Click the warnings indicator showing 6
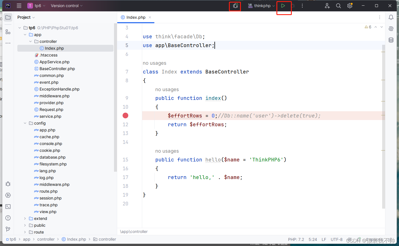Image resolution: width=399 pixels, height=246 pixels. click(x=368, y=27)
